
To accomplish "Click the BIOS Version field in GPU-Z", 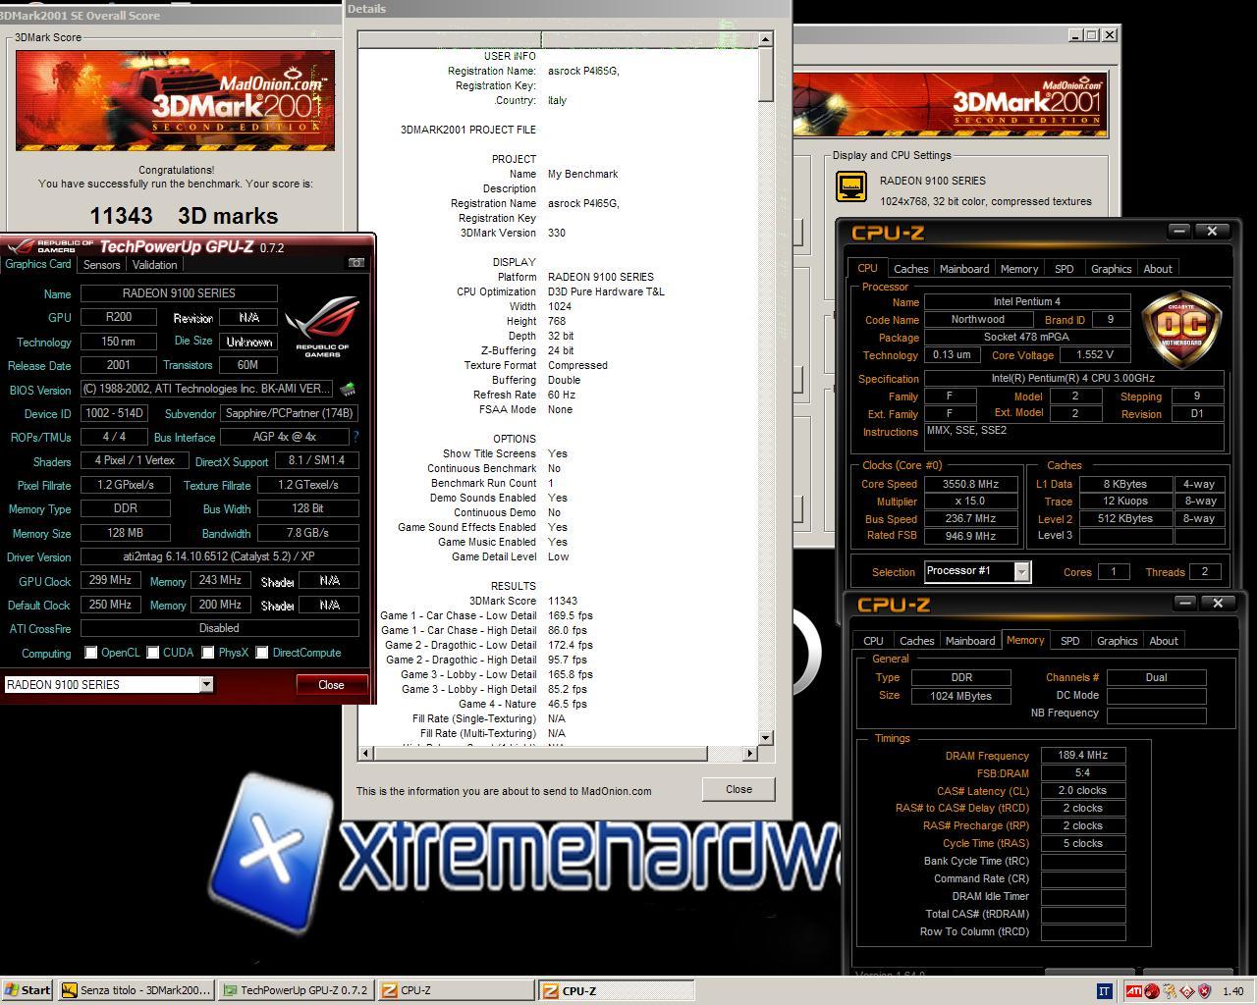I will 206,389.
